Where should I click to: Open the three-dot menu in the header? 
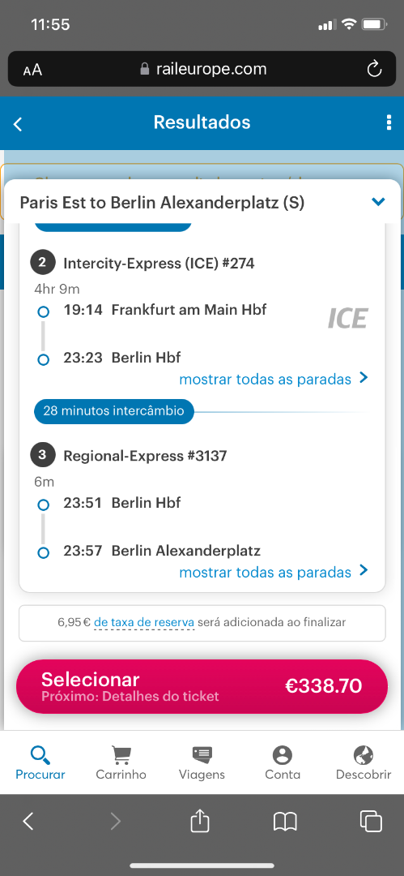[389, 123]
